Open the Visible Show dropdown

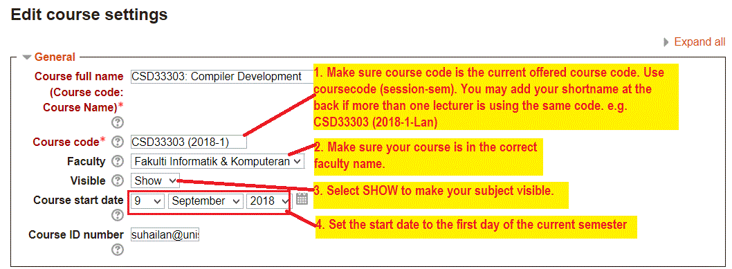[154, 180]
